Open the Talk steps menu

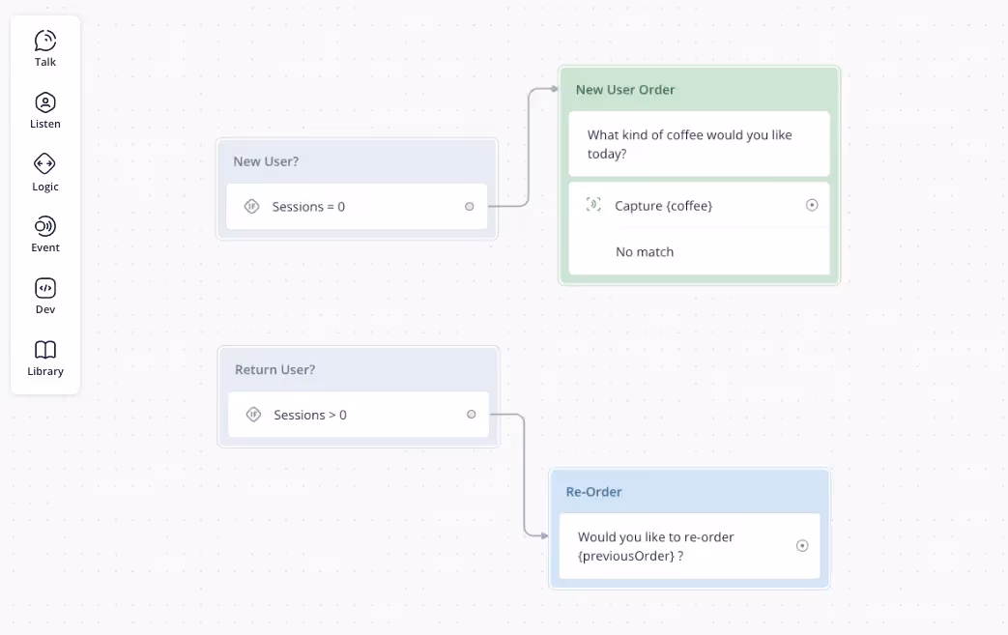pyautogui.click(x=45, y=49)
